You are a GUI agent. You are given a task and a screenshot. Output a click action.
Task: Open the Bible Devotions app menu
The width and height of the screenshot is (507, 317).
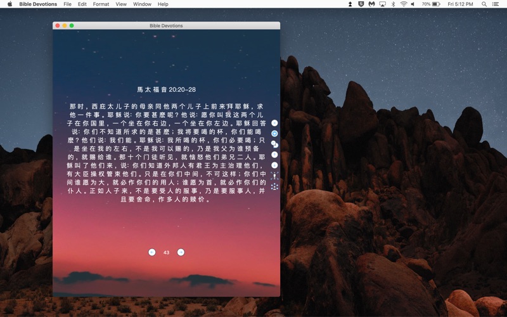[x=38, y=4]
